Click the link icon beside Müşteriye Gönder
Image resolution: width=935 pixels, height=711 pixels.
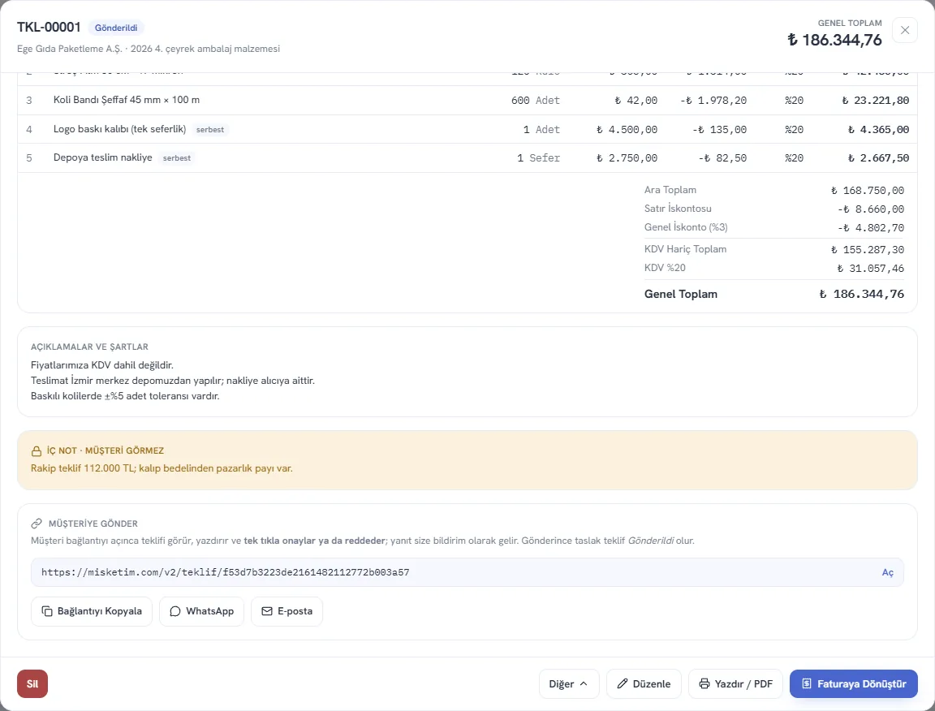(37, 524)
